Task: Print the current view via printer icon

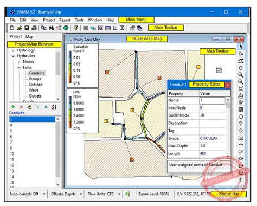Action: click(x=34, y=28)
